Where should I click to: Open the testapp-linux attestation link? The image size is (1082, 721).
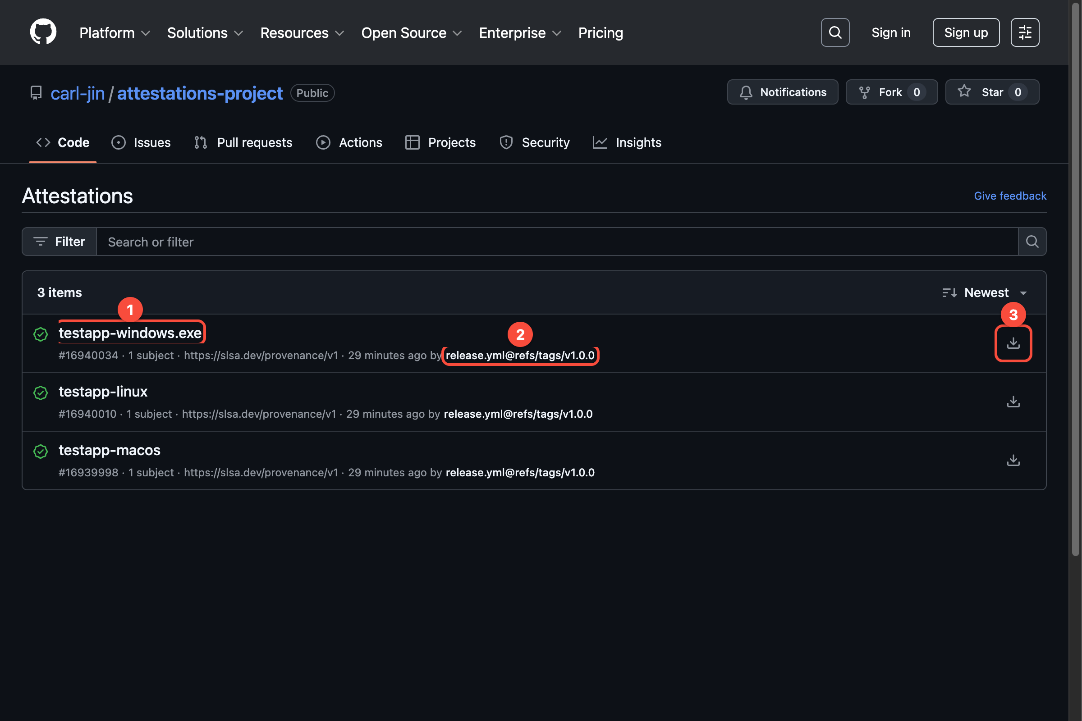pyautogui.click(x=103, y=391)
